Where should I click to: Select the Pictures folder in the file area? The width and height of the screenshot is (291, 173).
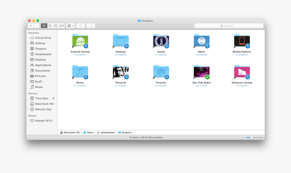[x=161, y=72]
